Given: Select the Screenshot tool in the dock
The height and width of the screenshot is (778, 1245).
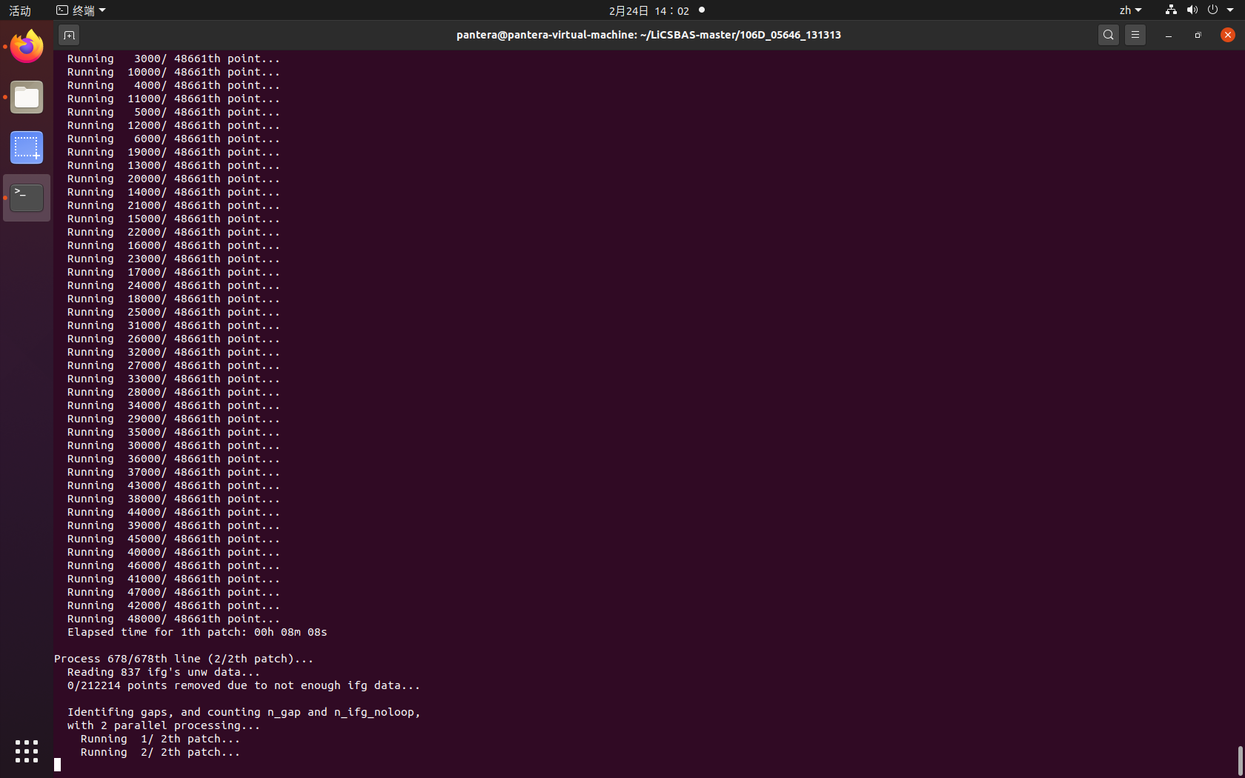Looking at the screenshot, I should [x=26, y=147].
